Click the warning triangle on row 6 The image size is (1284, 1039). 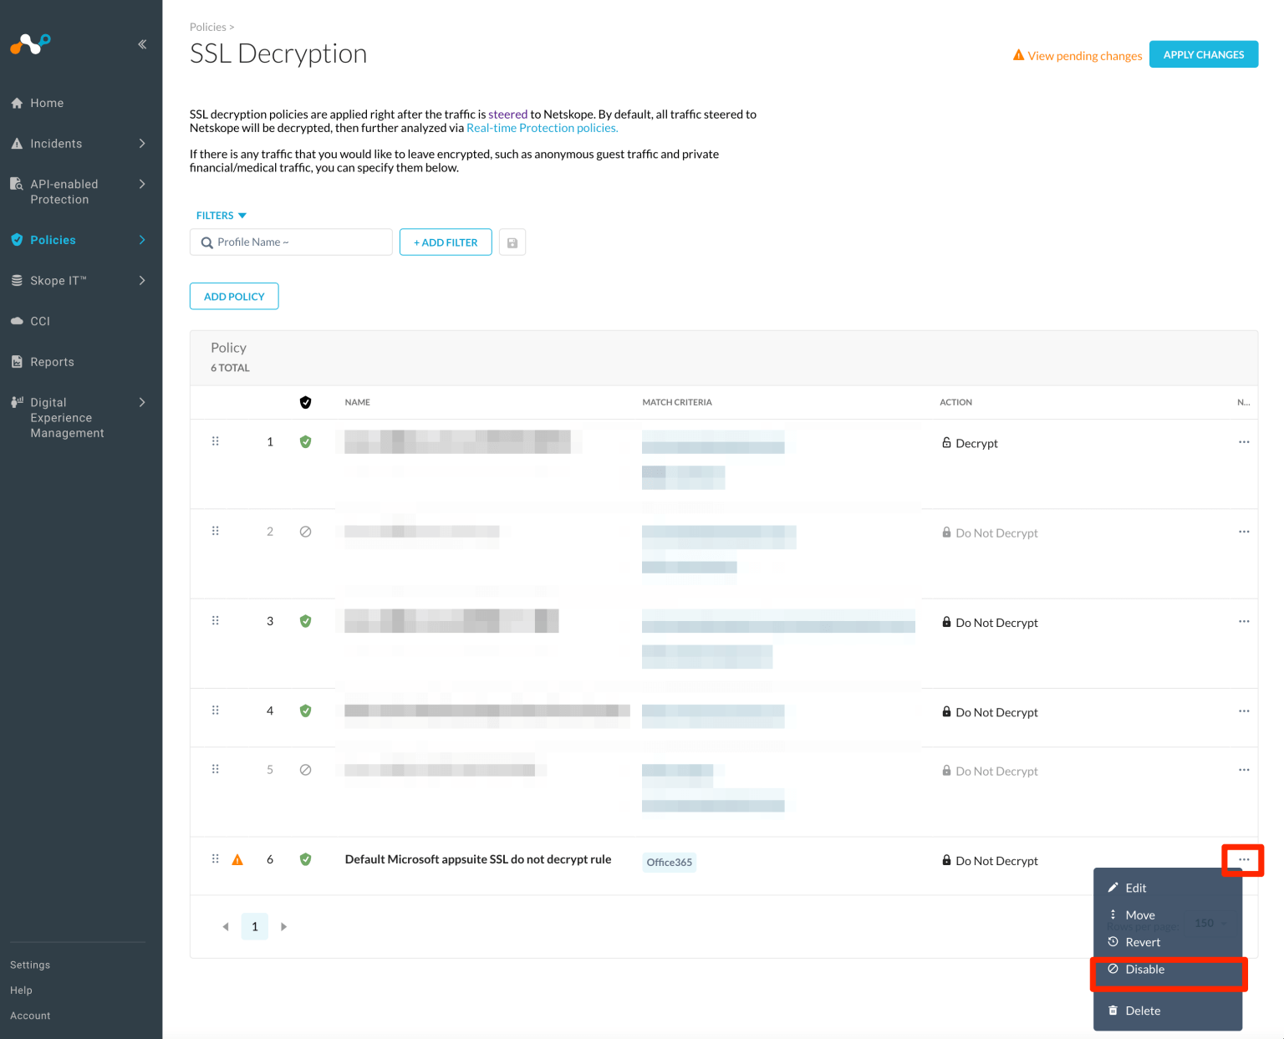coord(237,858)
